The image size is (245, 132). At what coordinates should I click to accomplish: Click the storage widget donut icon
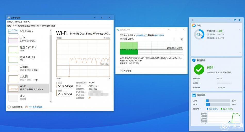194,25
